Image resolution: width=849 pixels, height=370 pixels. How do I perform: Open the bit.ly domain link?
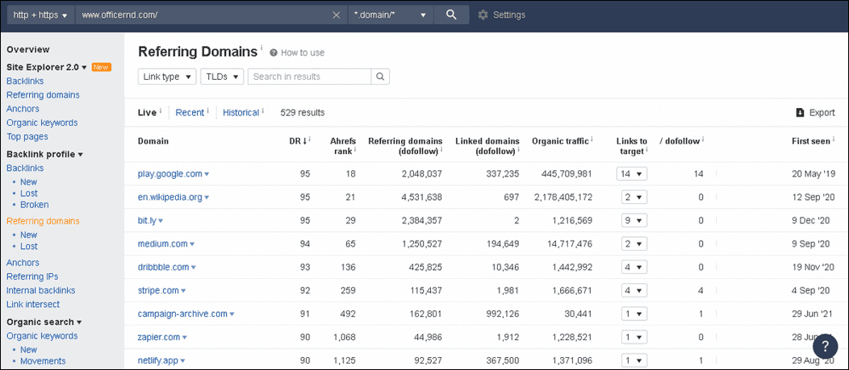click(x=147, y=220)
